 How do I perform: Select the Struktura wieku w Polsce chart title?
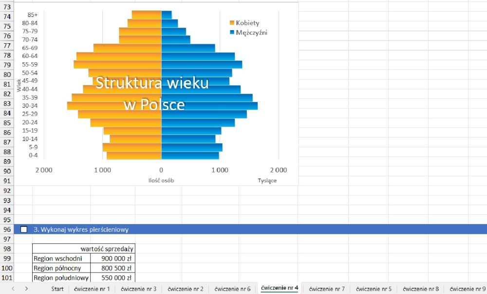(x=152, y=94)
